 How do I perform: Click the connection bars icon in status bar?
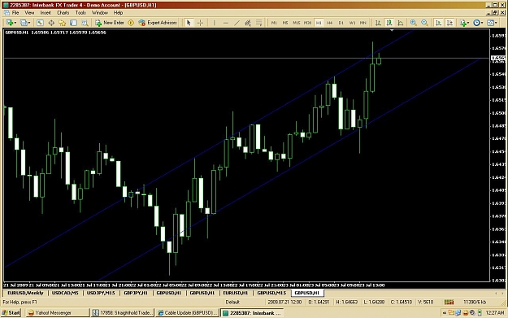pyautogui.click(x=449, y=302)
